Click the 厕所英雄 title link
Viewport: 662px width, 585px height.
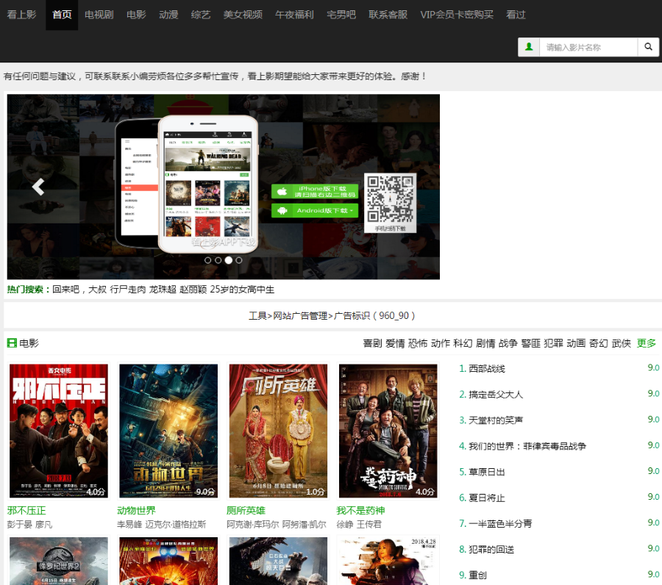pos(246,511)
